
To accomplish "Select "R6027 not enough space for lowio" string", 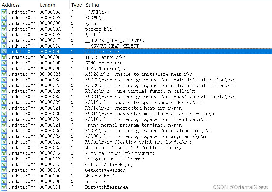I will click(160, 80).
